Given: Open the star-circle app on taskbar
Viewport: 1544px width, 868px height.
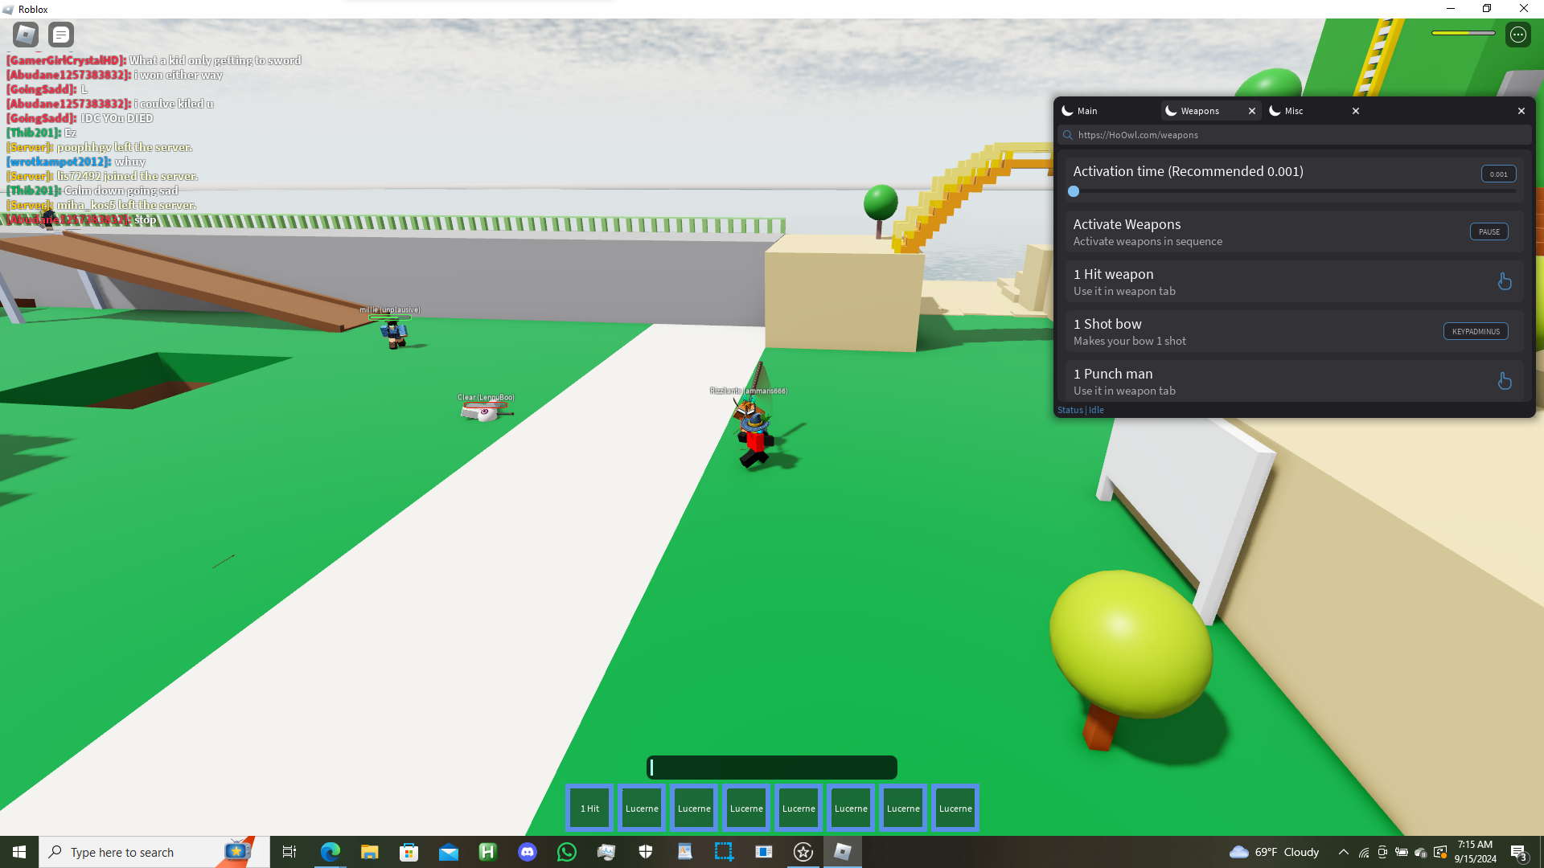Looking at the screenshot, I should 803,852.
